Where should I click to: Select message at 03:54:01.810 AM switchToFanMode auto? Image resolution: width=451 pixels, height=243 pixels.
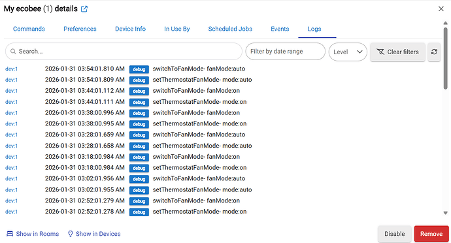(x=199, y=69)
